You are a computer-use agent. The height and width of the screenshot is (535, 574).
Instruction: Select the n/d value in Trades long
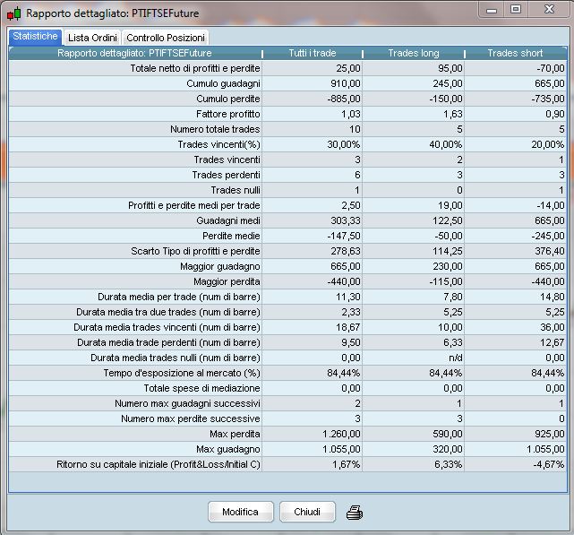click(x=456, y=358)
